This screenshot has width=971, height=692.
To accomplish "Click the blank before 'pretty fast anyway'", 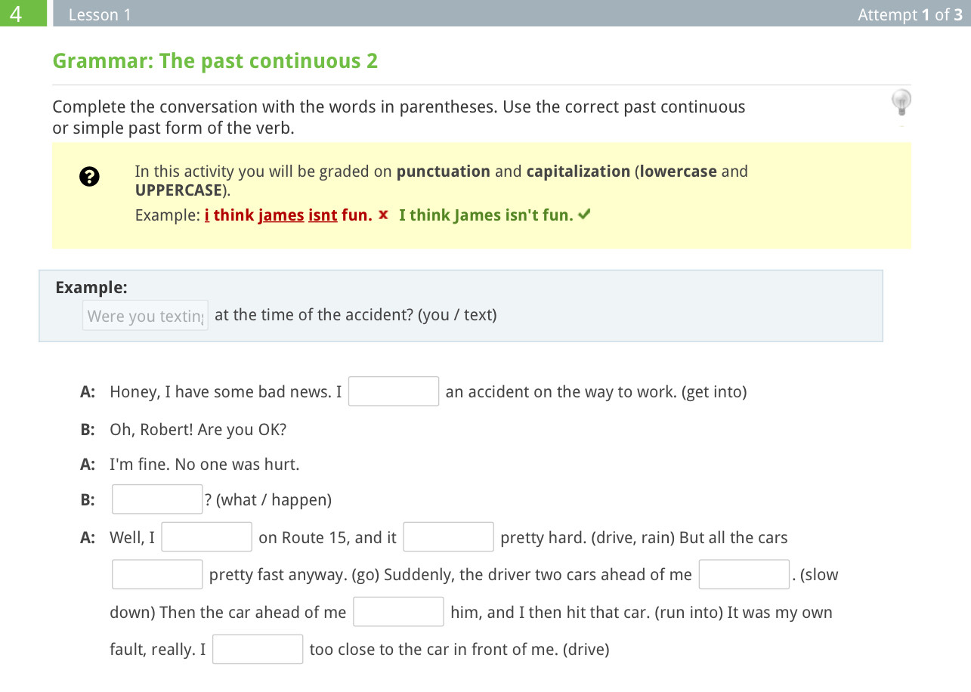I will tap(157, 574).
